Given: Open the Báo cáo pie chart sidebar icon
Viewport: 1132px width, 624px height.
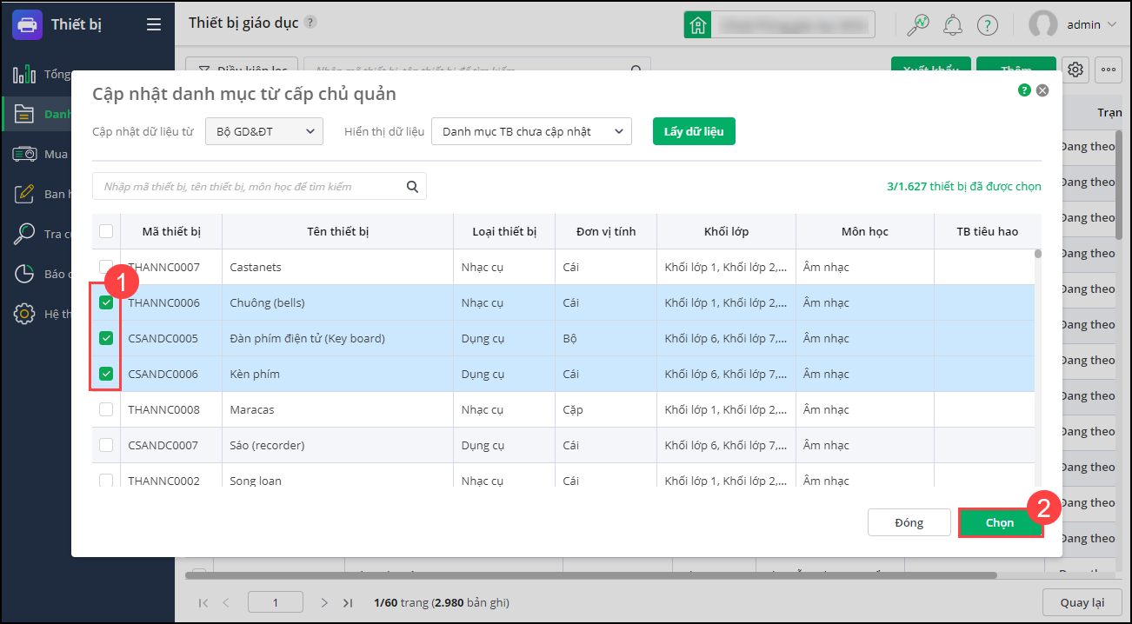Looking at the screenshot, I should (24, 274).
